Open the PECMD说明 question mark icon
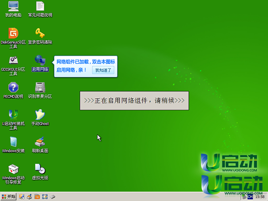268x201 pixels. point(13,90)
